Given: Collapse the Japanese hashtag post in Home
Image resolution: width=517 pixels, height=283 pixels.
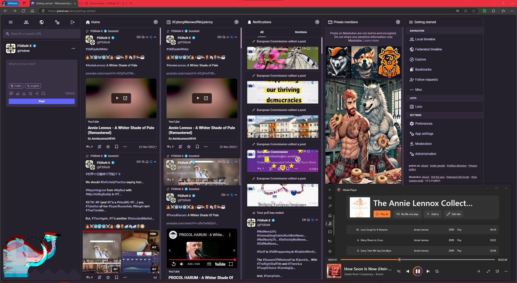Looking at the screenshot, I should [155, 162].
